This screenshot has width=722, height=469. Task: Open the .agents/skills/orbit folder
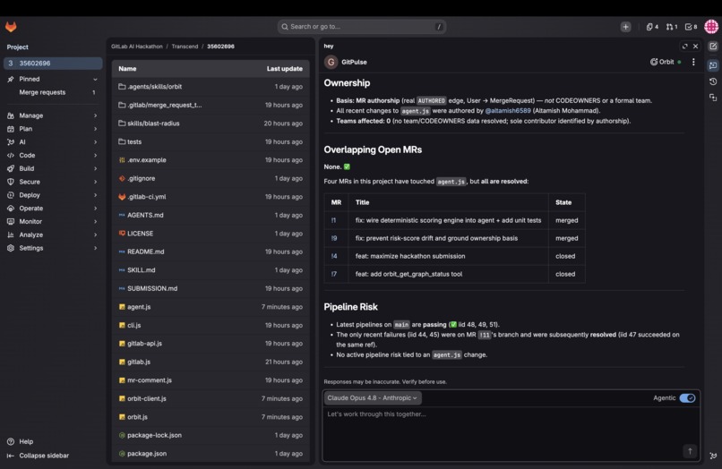[x=154, y=87]
